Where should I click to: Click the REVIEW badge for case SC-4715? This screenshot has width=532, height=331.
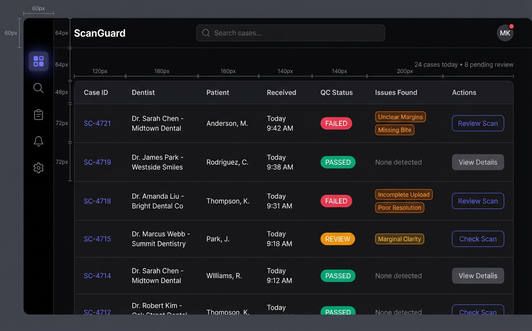[x=337, y=239]
